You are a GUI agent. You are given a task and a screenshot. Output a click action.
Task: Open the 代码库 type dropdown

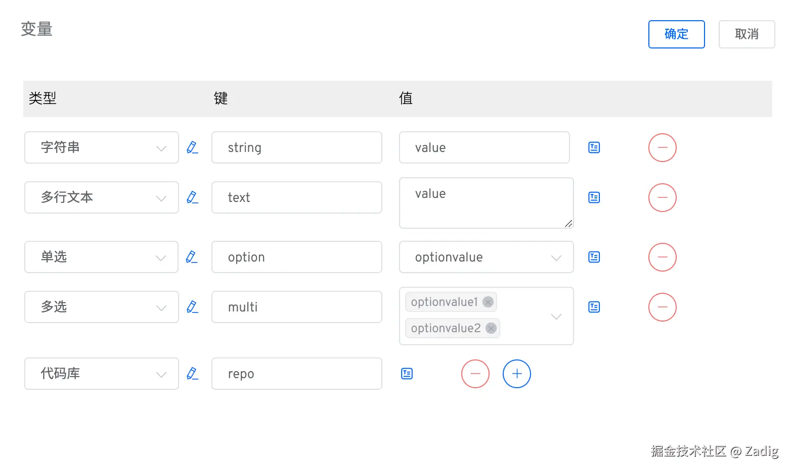(x=102, y=374)
